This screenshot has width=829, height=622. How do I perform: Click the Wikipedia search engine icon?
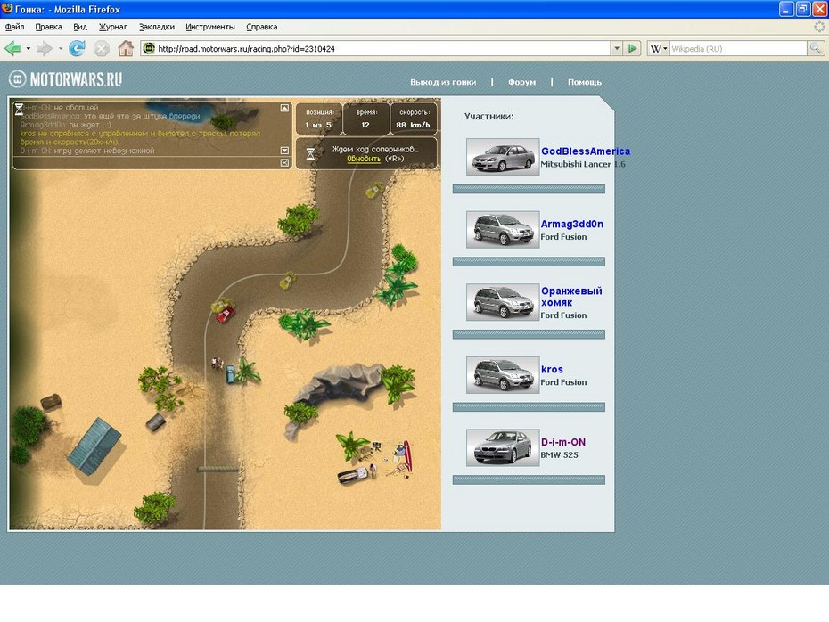coord(655,49)
